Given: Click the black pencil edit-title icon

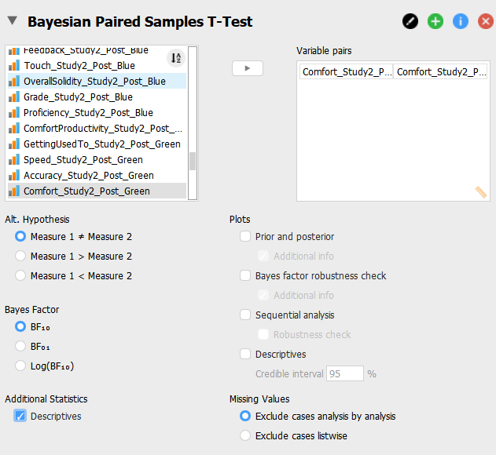Looking at the screenshot, I should [410, 21].
